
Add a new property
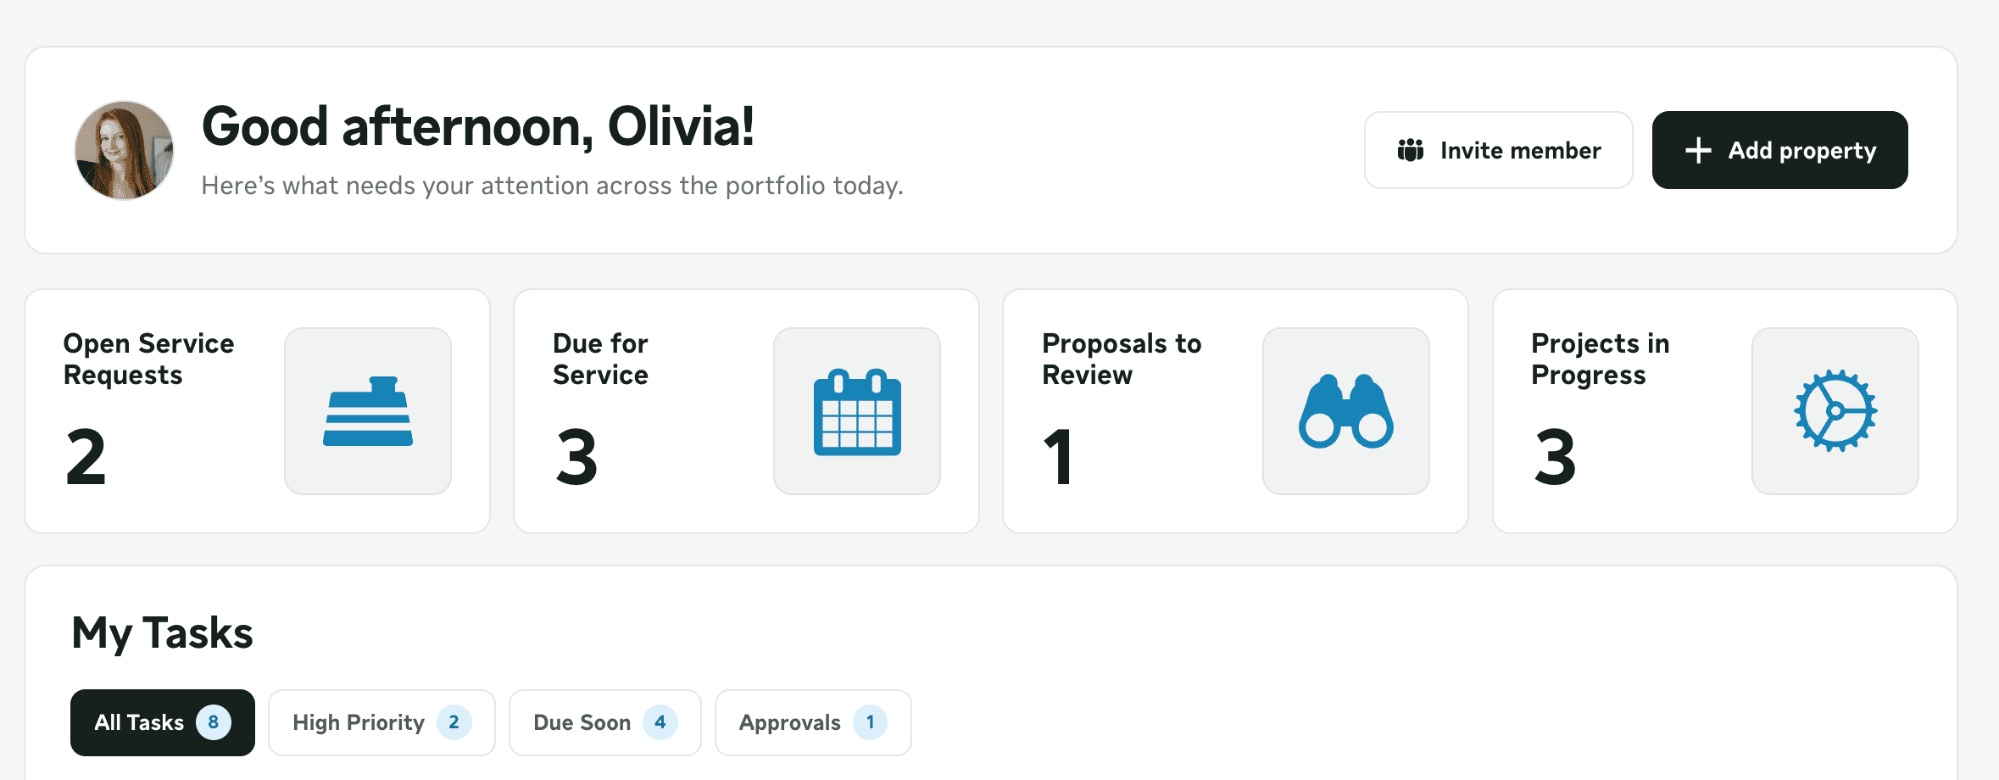click(1780, 150)
